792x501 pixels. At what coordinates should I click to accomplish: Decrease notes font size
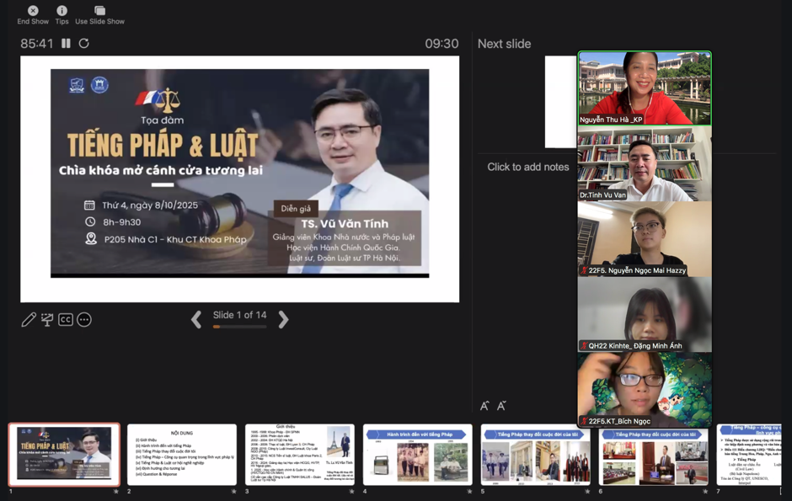click(x=501, y=406)
